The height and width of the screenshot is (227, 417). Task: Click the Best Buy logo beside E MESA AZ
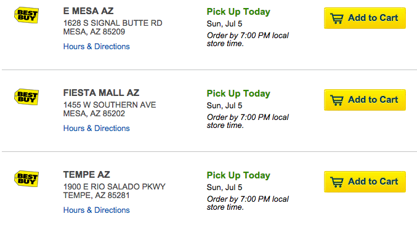(x=26, y=15)
